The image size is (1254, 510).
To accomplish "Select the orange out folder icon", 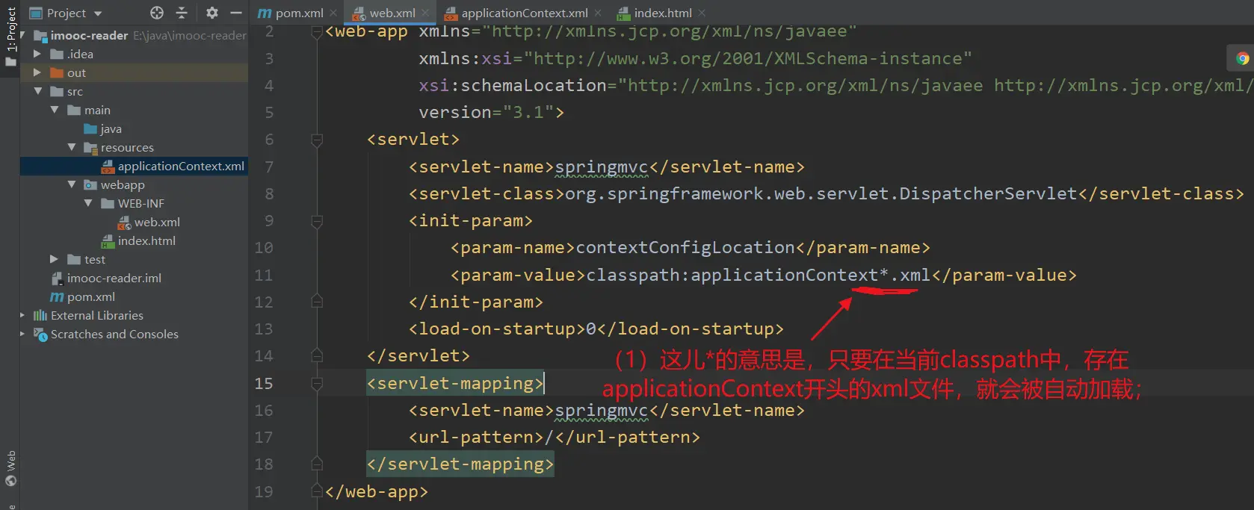I will click(57, 72).
